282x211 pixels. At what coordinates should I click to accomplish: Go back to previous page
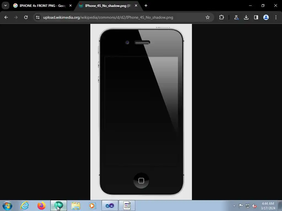pos(6,17)
